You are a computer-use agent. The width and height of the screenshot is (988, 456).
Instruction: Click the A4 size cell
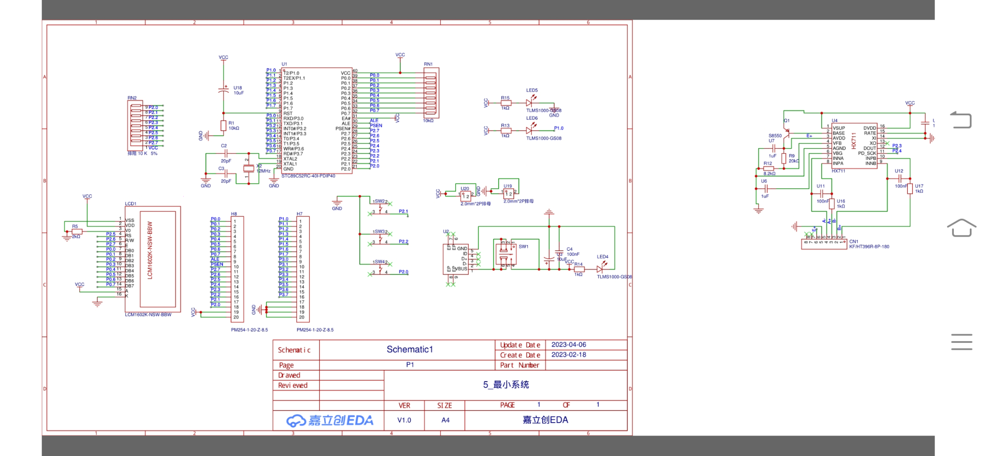[x=445, y=420]
